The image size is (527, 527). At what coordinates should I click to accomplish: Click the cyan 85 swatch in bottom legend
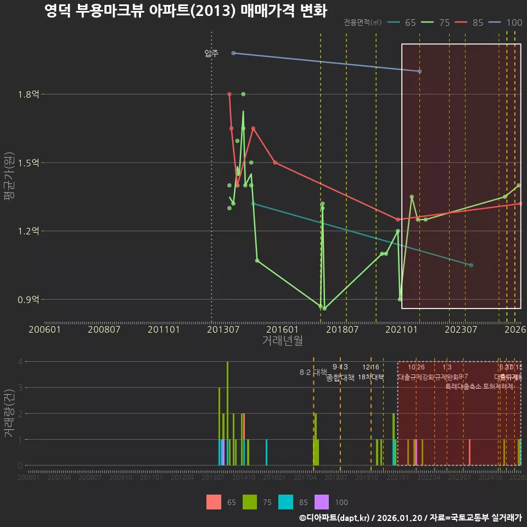[x=285, y=502]
